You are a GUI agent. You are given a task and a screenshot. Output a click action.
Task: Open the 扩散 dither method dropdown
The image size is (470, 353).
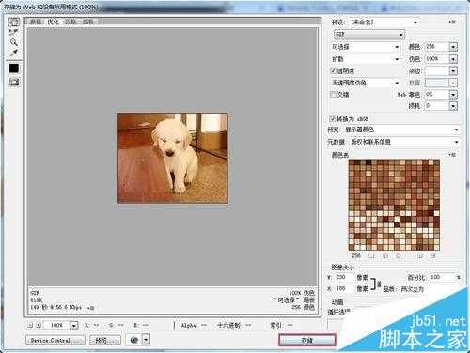(366, 59)
